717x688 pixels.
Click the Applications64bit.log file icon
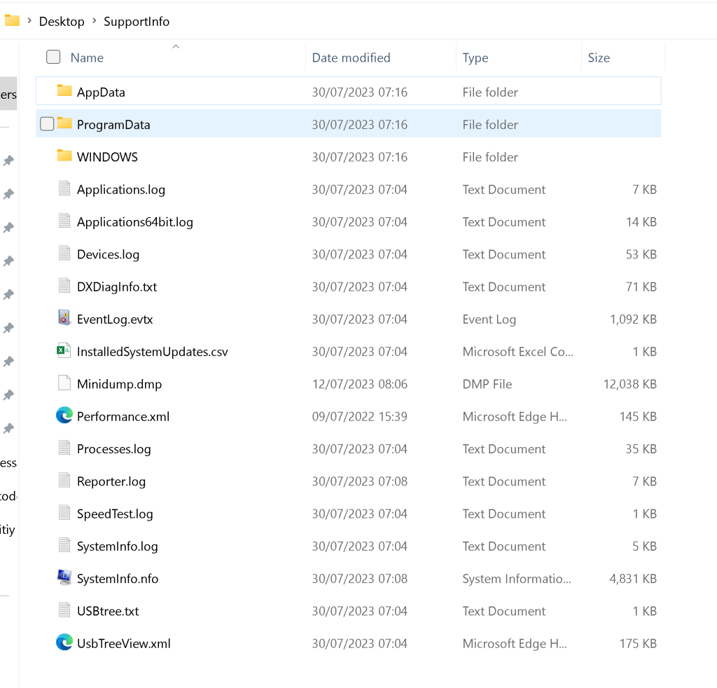coord(64,221)
